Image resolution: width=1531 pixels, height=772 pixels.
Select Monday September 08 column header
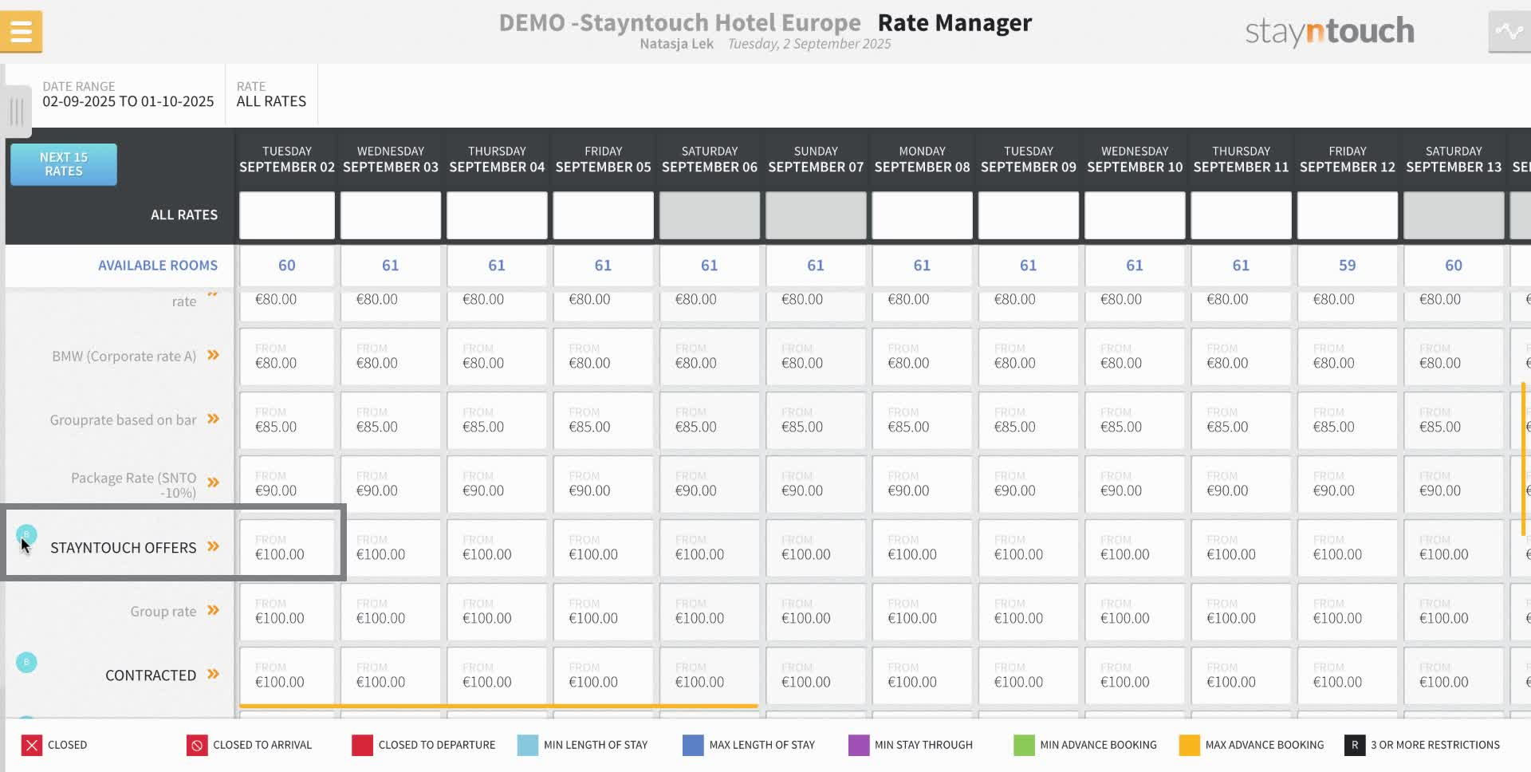[x=922, y=160]
